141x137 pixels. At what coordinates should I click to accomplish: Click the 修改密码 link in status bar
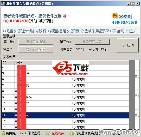click(34, 133)
